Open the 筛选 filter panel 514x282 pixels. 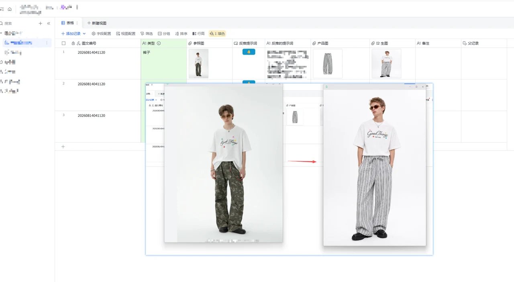click(x=147, y=34)
